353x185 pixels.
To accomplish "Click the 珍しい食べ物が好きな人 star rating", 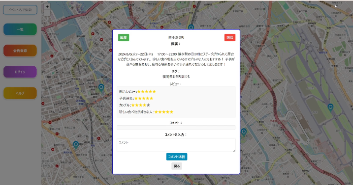I will [x=164, y=112].
